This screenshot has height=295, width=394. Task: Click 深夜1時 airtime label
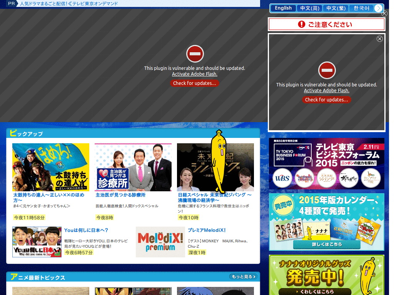tap(197, 252)
